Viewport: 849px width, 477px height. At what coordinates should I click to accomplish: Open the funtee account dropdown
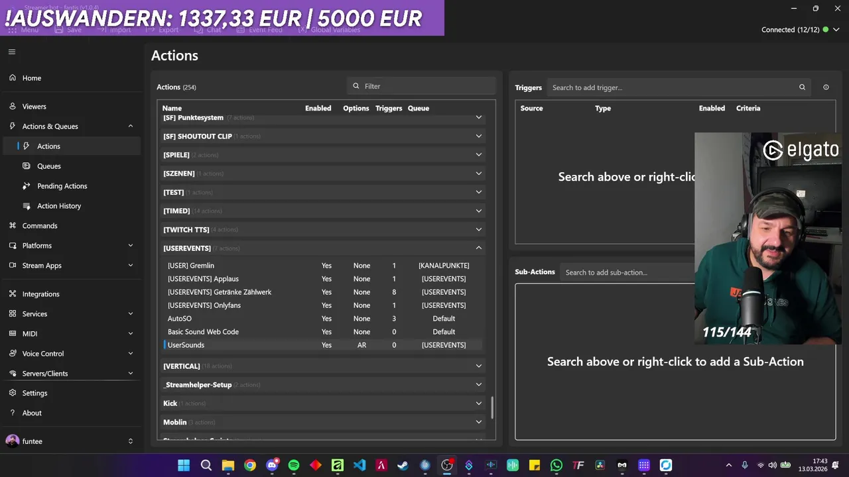pyautogui.click(x=130, y=441)
